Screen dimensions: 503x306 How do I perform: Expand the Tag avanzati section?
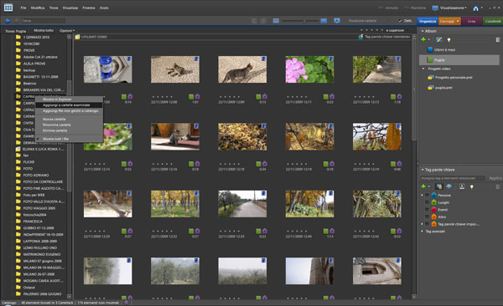(x=423, y=231)
